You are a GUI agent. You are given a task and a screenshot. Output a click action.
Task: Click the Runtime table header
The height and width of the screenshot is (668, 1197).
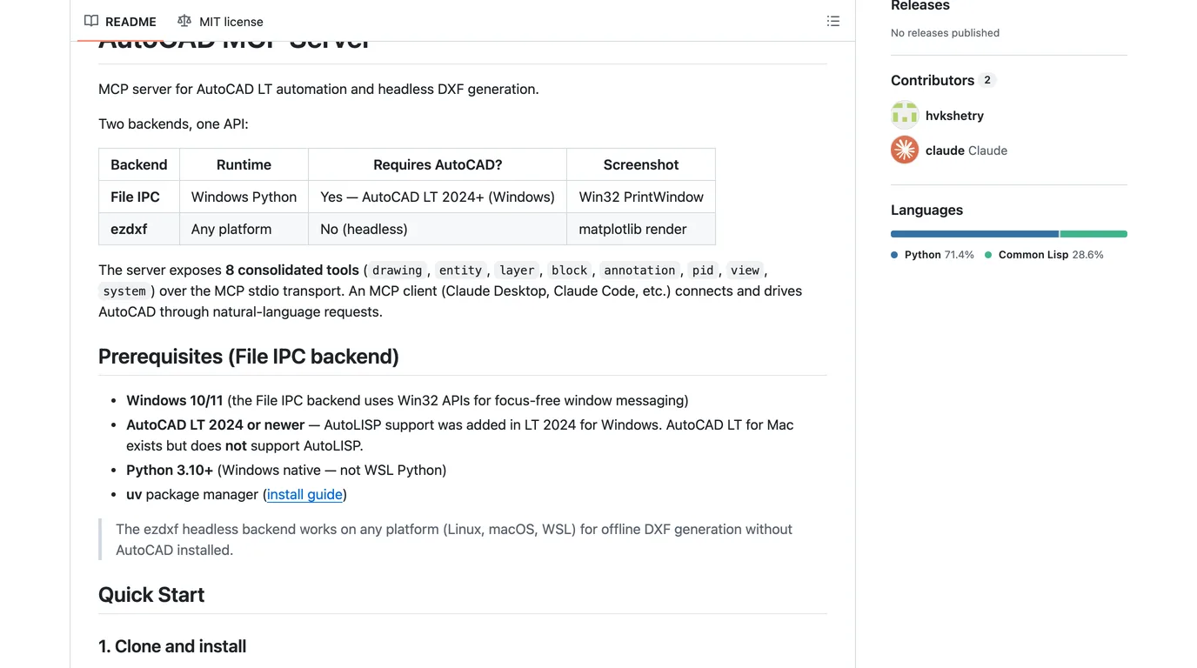click(x=244, y=164)
